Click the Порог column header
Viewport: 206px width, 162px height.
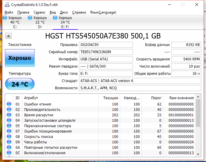pos(152,98)
